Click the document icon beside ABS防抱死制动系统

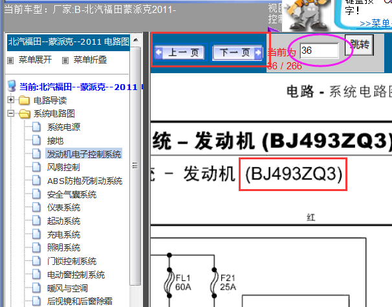[x=36, y=181]
